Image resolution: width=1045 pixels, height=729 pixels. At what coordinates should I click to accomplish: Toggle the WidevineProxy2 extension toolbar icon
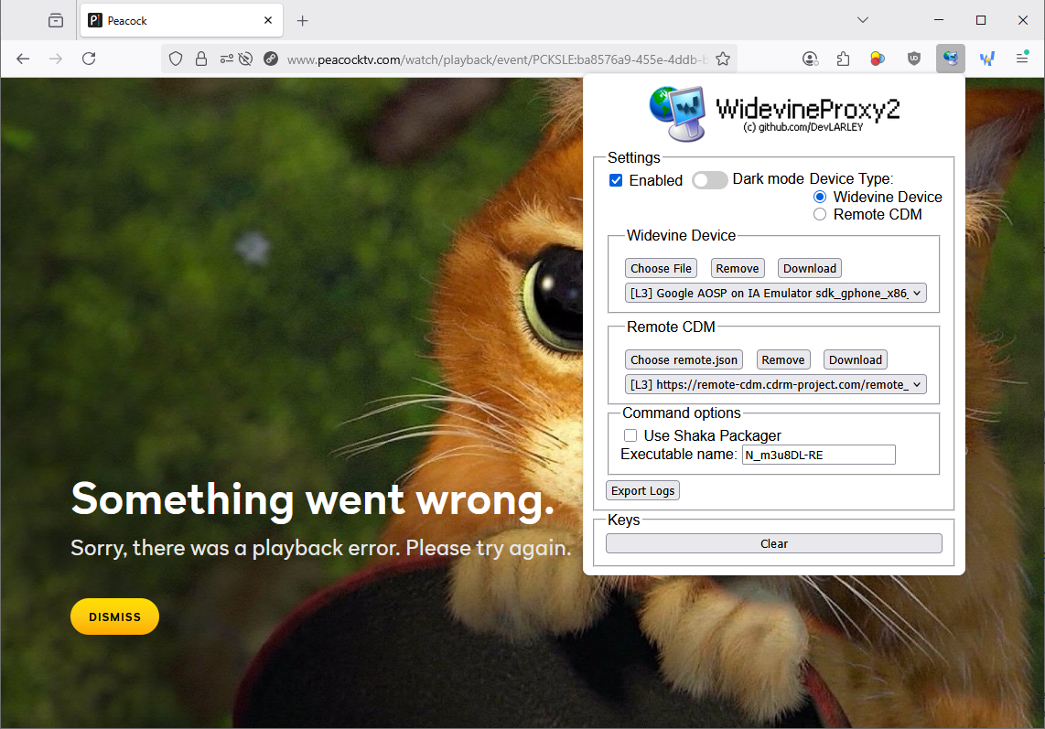[x=951, y=59]
